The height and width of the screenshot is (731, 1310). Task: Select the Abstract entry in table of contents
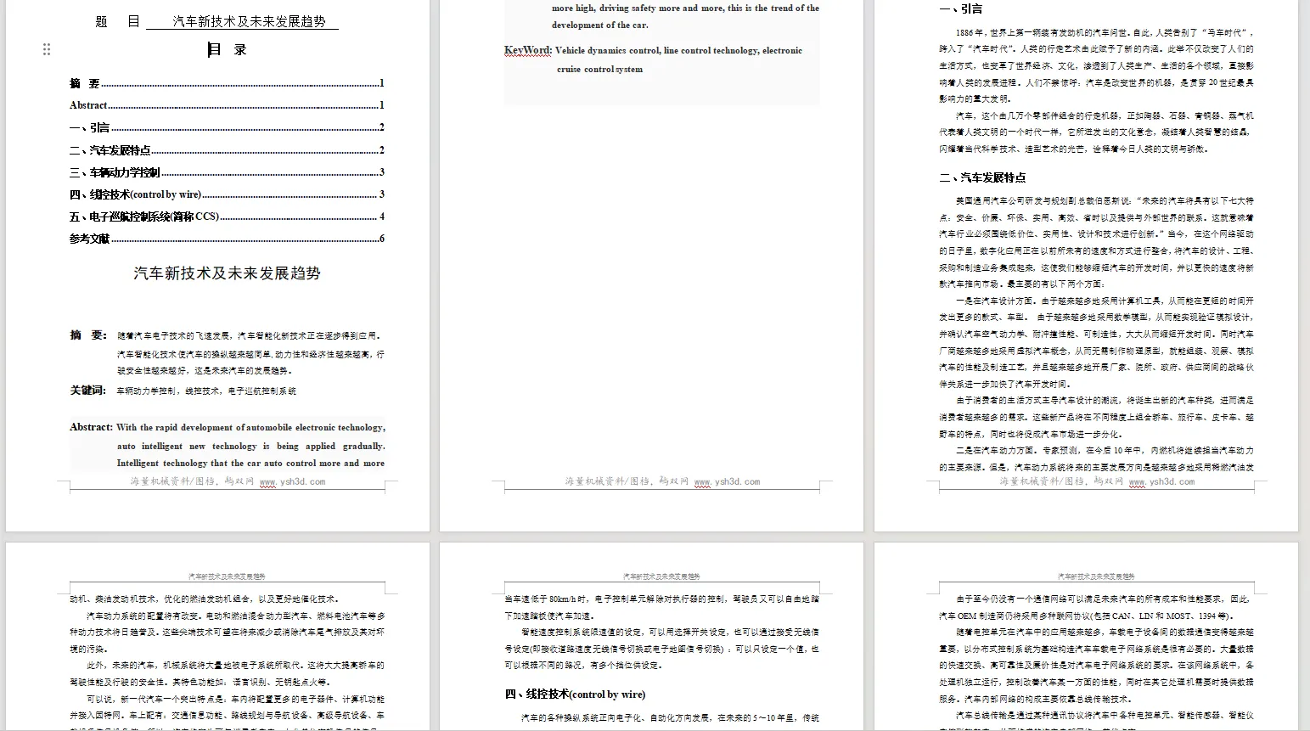pos(227,105)
